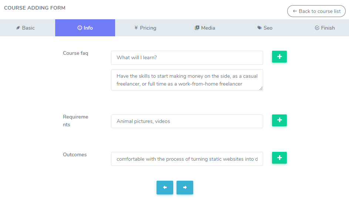Focus the Requirements input with 'Animal pictures, videos'
The height and width of the screenshot is (200, 349).
(x=187, y=121)
